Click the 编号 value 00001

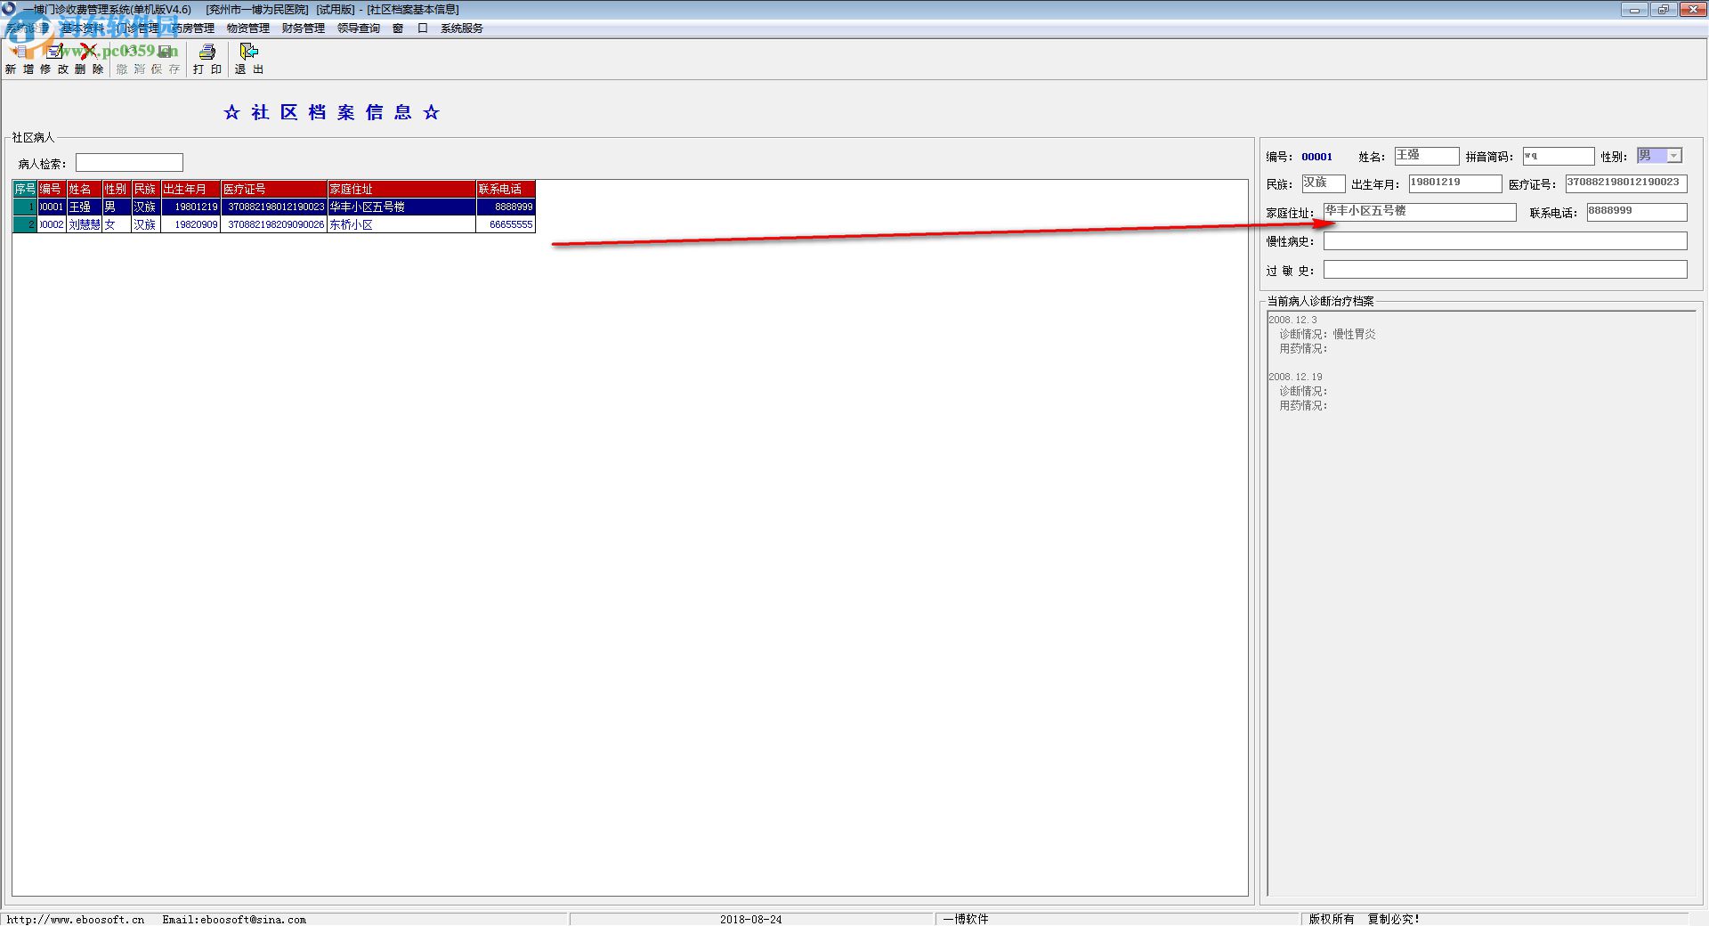point(1316,157)
